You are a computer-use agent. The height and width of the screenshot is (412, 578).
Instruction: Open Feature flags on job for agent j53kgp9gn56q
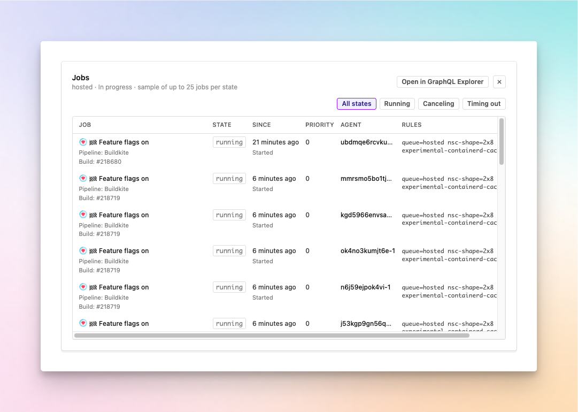click(x=124, y=324)
